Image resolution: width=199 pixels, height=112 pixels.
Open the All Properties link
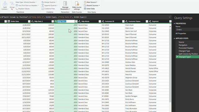pyautogui.click(x=181, y=33)
